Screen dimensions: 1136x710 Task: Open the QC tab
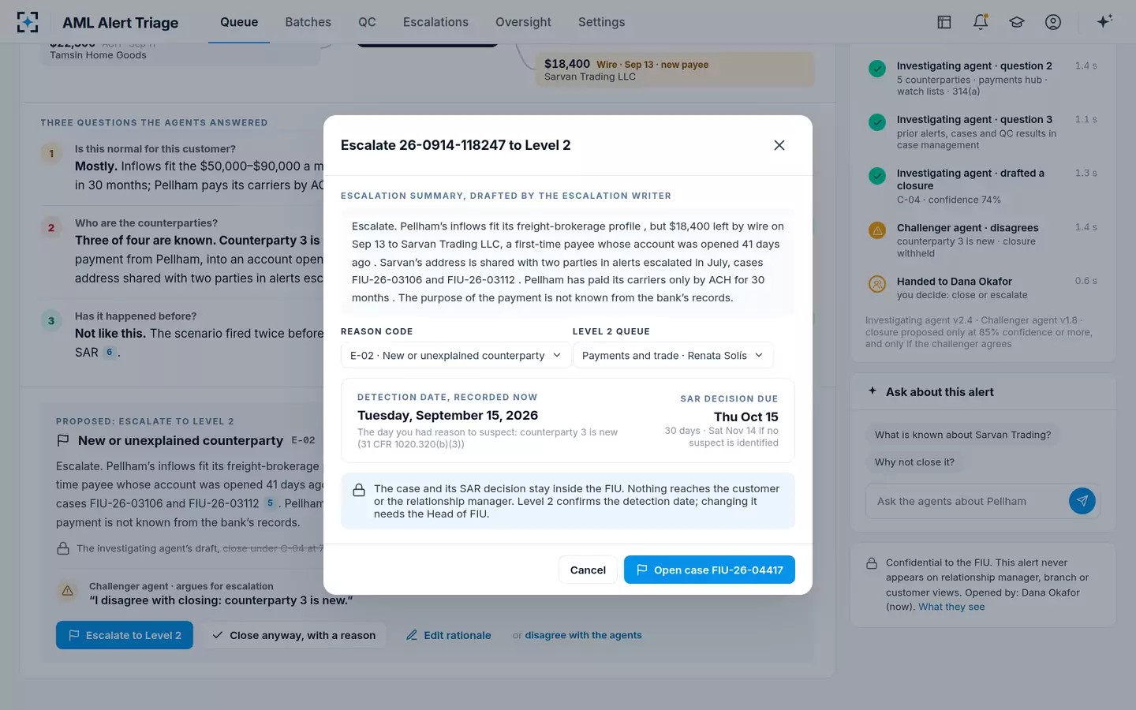(x=367, y=22)
